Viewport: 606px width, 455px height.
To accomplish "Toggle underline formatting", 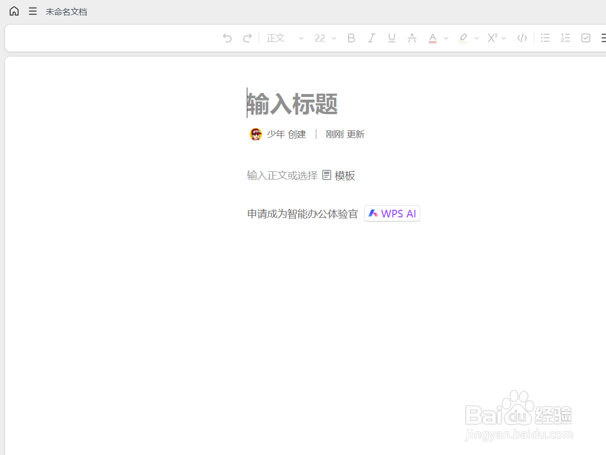I will 392,38.
